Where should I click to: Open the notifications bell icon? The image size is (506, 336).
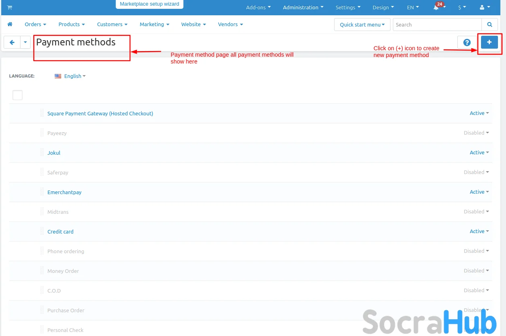pos(436,8)
